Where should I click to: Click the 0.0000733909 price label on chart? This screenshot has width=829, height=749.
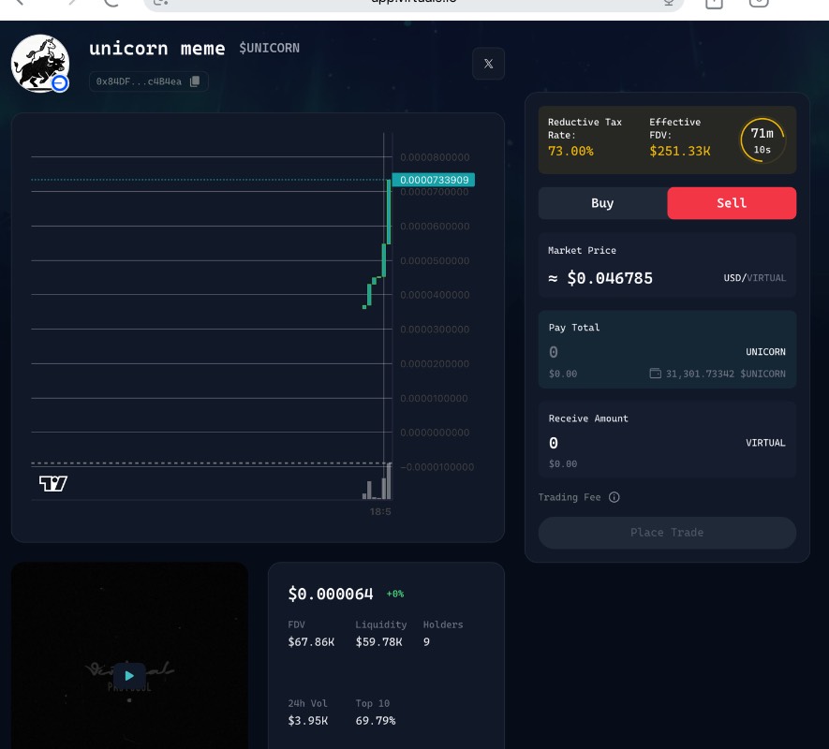(x=434, y=180)
